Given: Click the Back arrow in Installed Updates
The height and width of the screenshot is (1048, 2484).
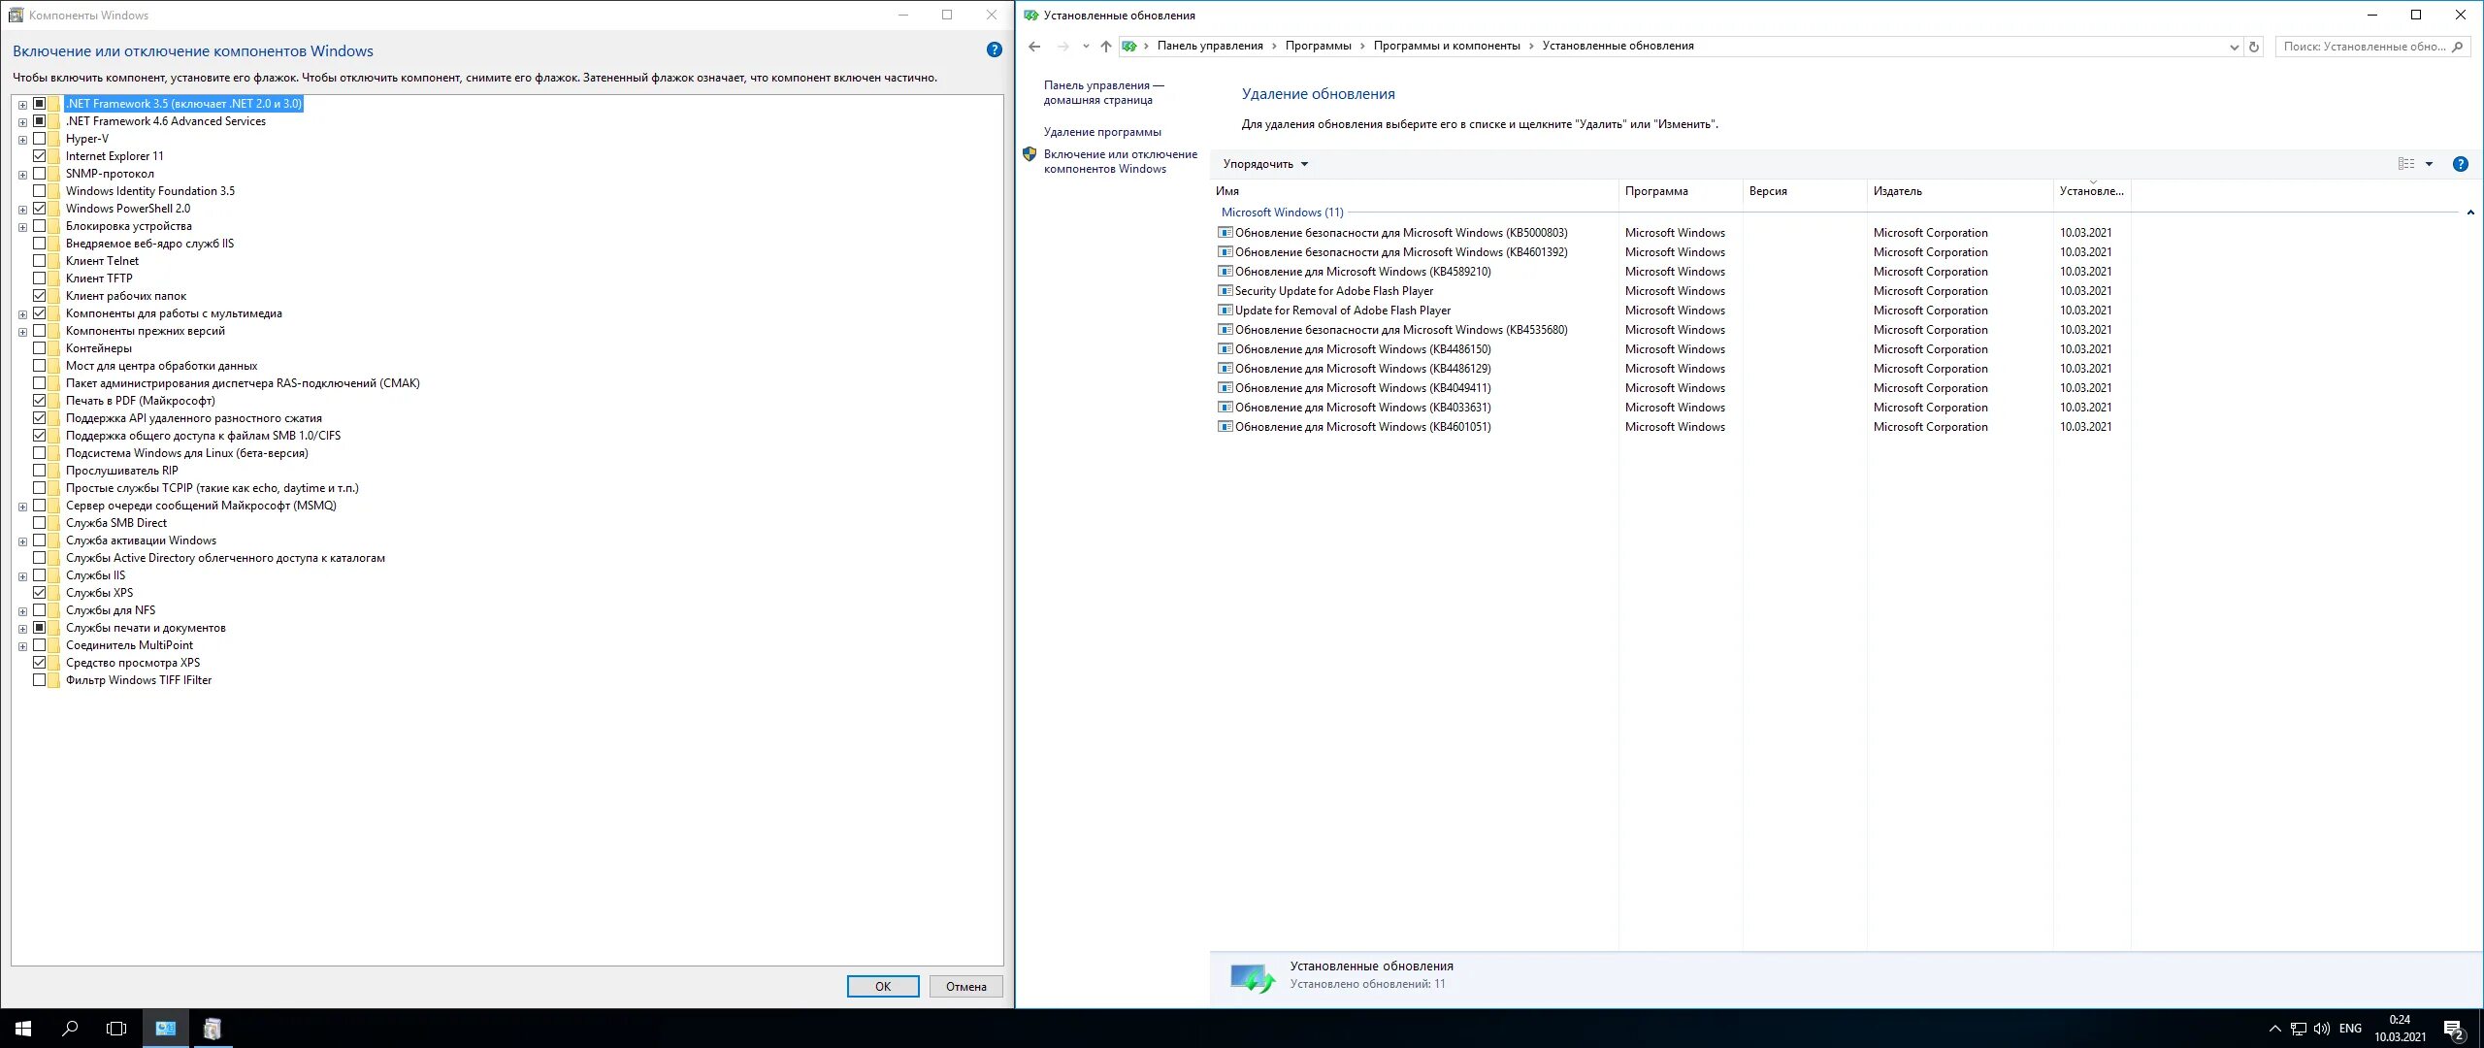Looking at the screenshot, I should [1034, 47].
